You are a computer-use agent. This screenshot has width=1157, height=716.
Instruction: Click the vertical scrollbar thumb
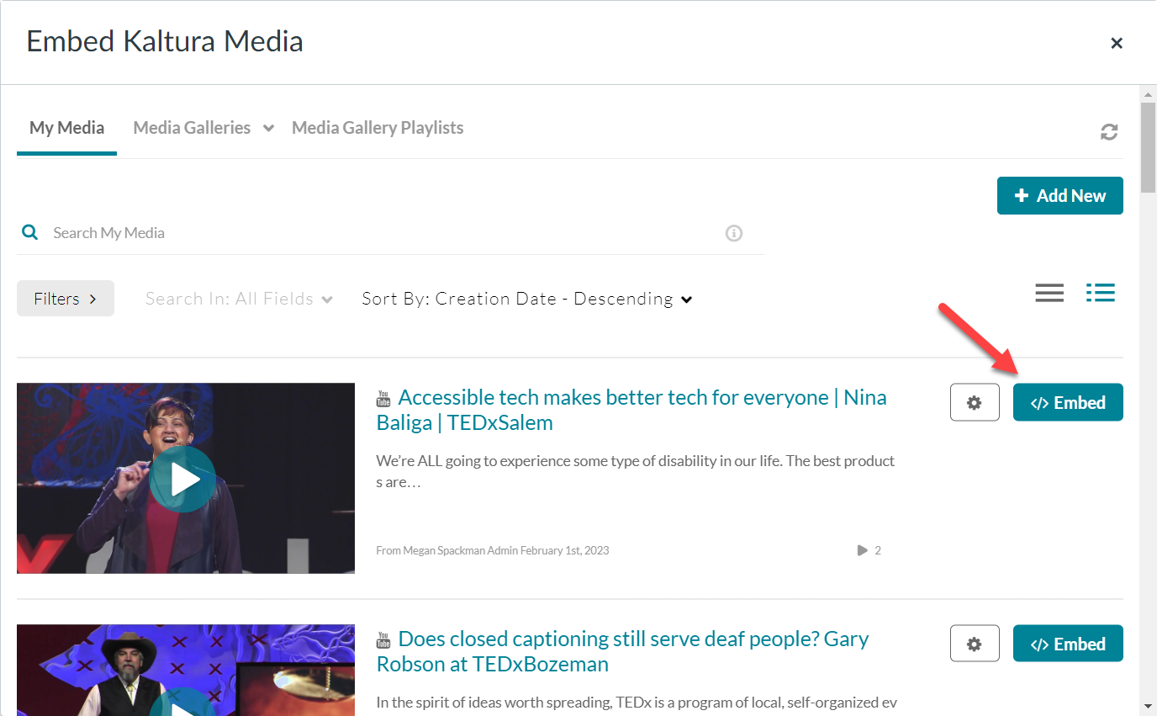point(1149,147)
